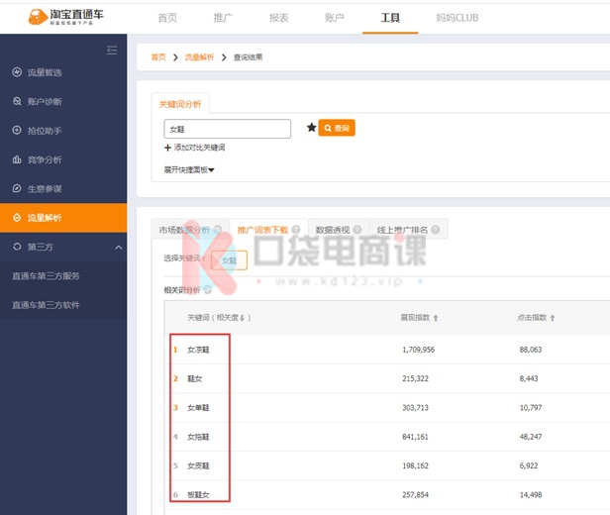610x515 pixels.
Task: Click first breadcrumb chevron separator
Action: [x=175, y=57]
